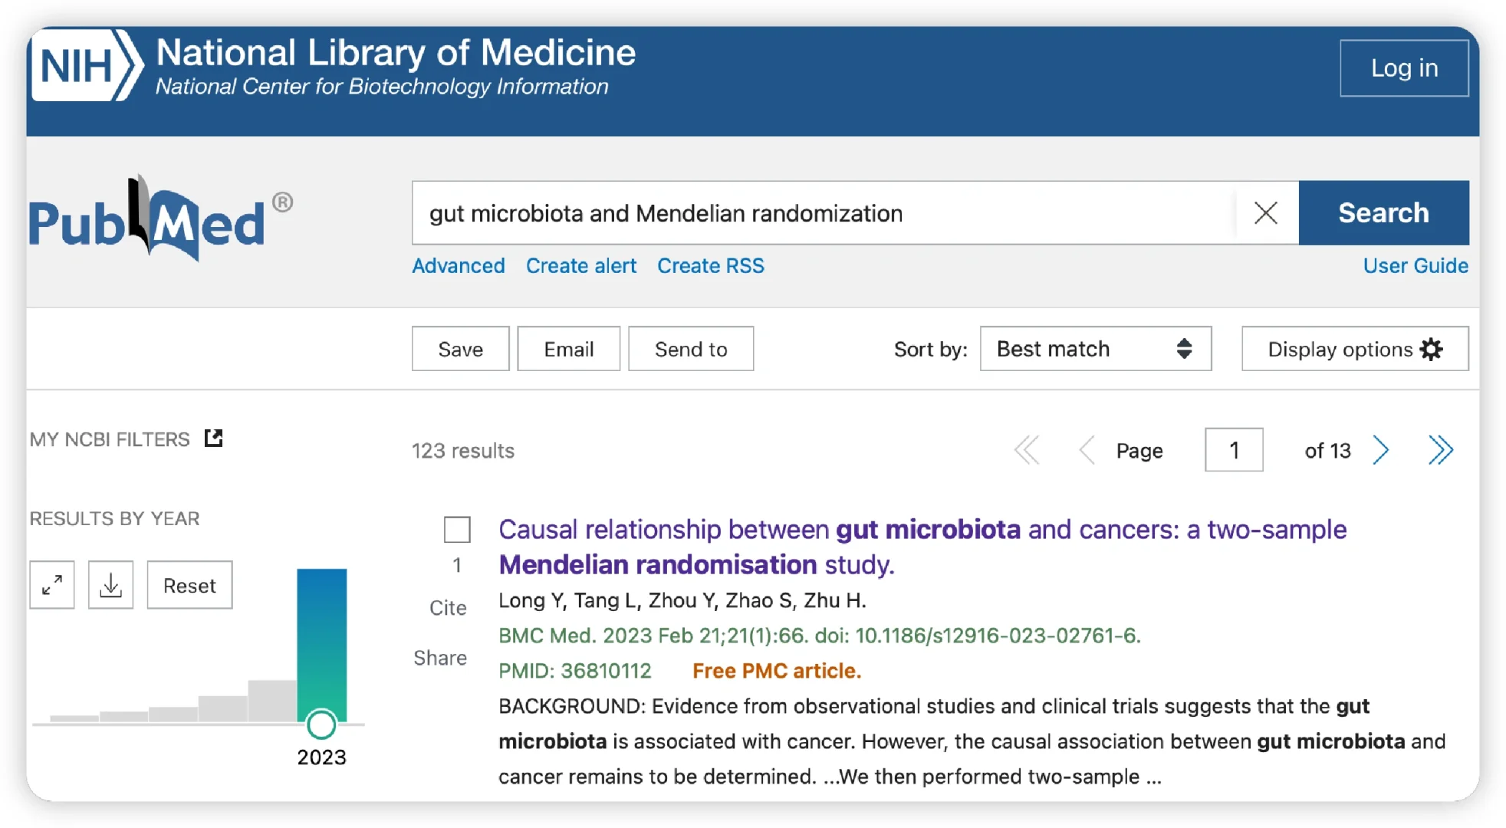
Task: Open the Sort by Best match dropdown
Action: (1095, 350)
